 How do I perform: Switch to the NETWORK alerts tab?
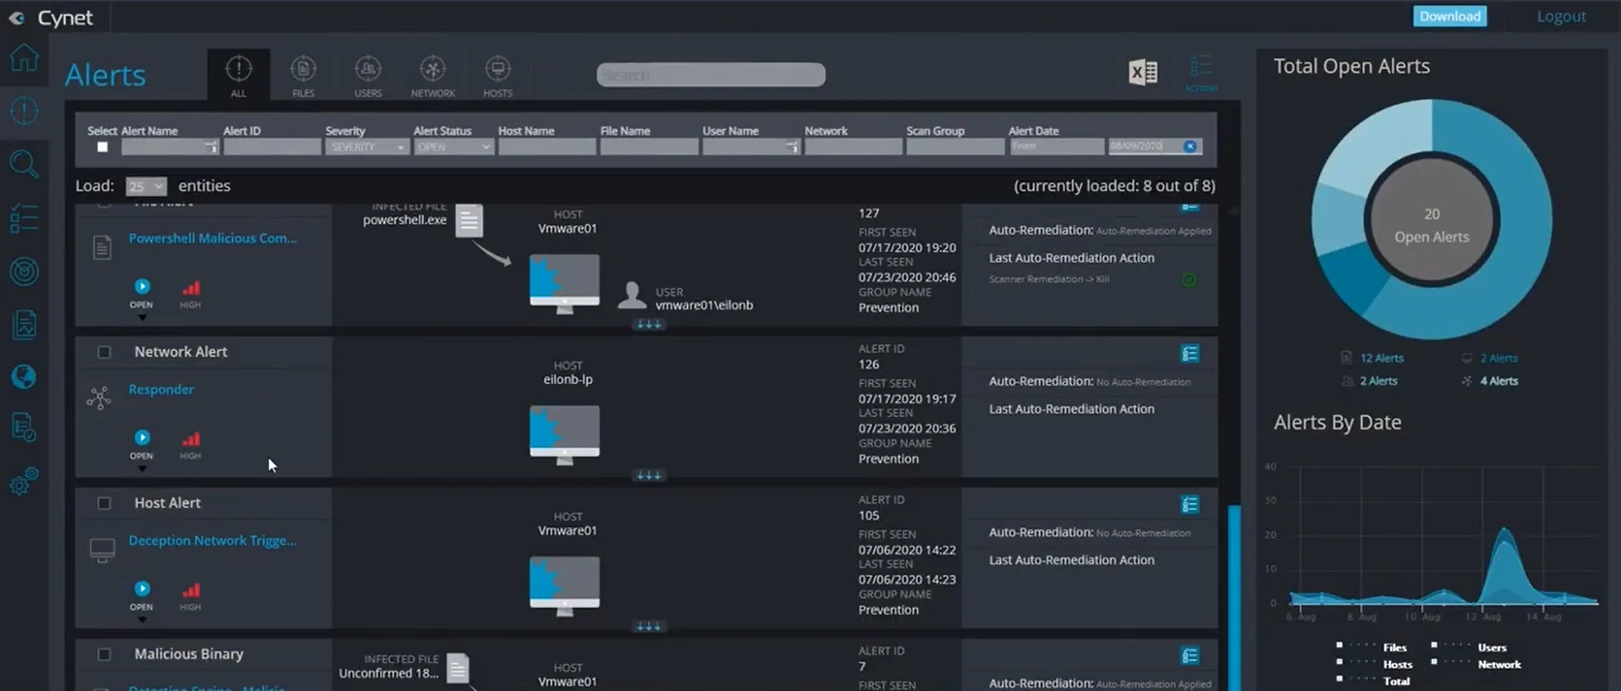pyautogui.click(x=433, y=75)
